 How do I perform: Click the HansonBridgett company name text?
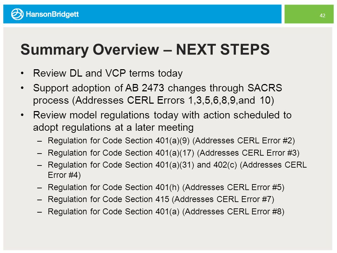(52, 14)
